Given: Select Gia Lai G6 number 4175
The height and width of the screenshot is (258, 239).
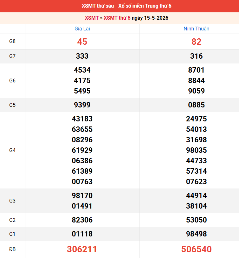Looking at the screenshot, I should coord(82,81).
